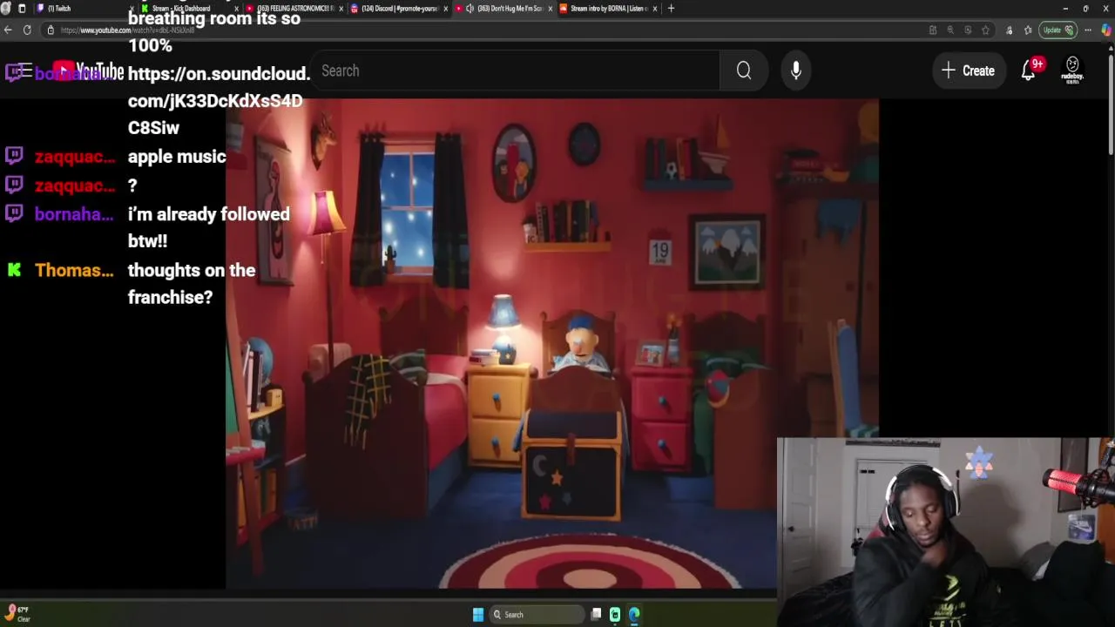Open YouTube notifications bell
Screen dimensions: 1115x627
pyautogui.click(x=1029, y=71)
